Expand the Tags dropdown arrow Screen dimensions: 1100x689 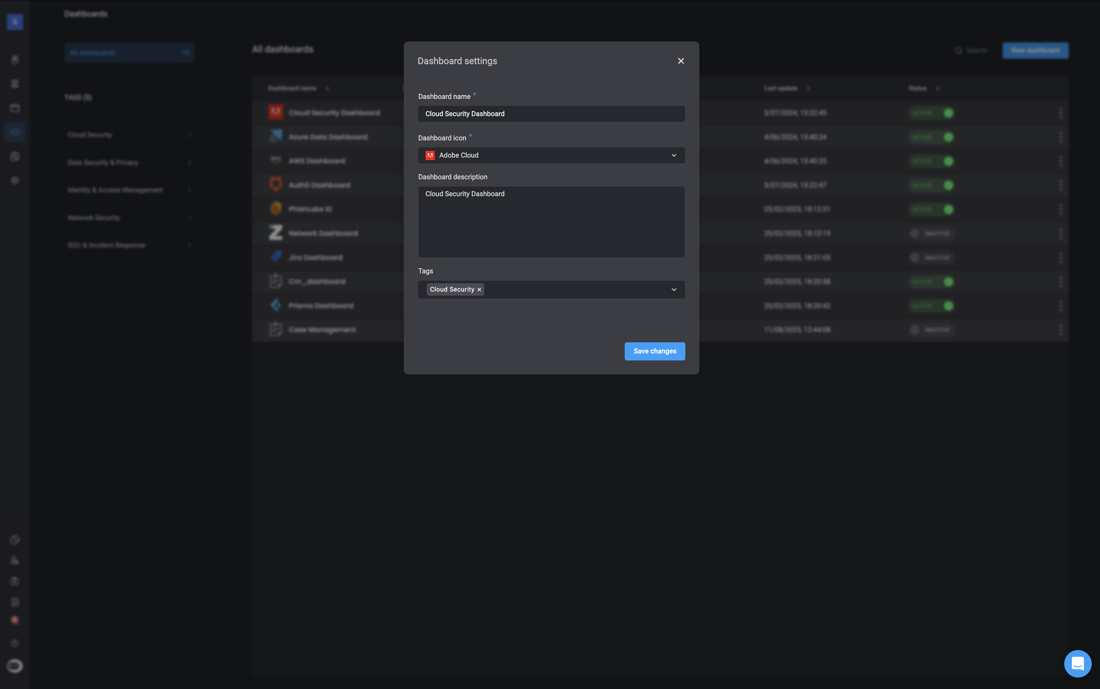point(674,290)
